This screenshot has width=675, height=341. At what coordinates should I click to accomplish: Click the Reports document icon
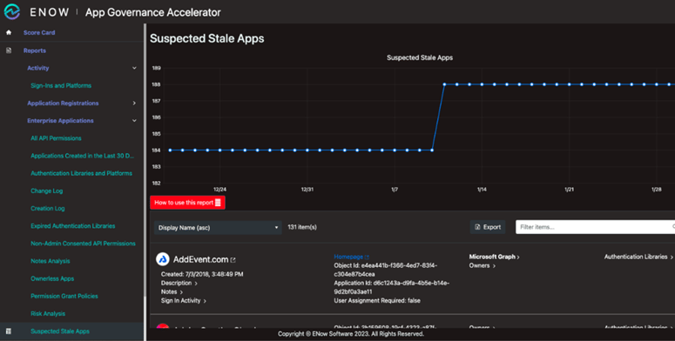pos(9,50)
